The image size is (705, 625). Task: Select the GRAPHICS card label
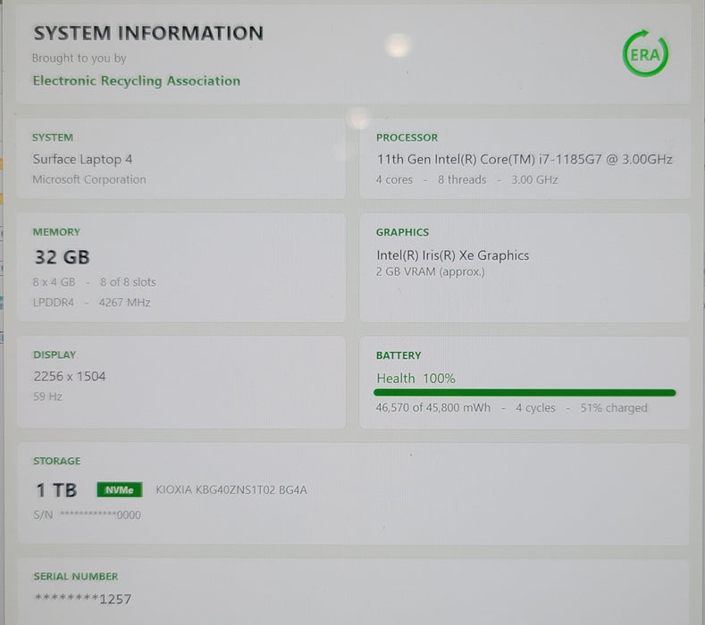pos(402,232)
